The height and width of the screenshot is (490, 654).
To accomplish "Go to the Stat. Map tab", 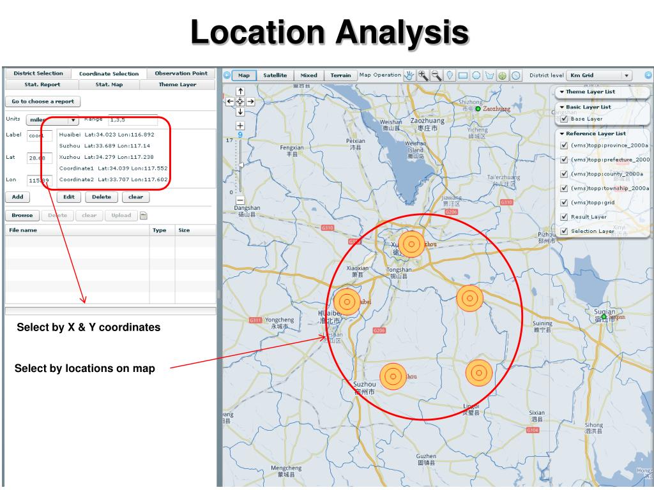I will (109, 85).
